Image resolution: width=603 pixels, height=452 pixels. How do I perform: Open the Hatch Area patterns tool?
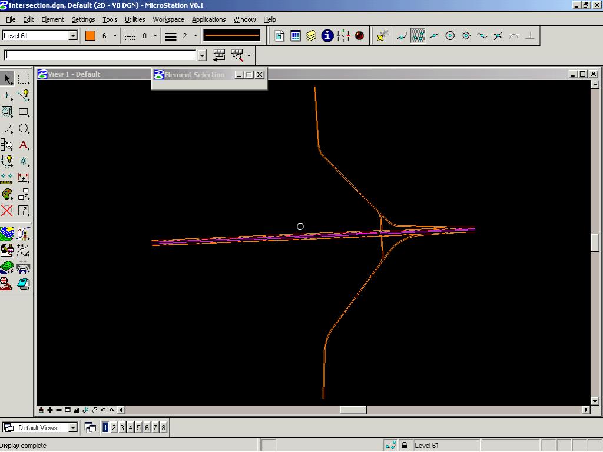7,112
